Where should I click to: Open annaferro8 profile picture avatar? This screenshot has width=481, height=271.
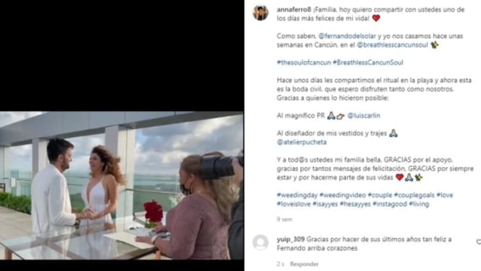(x=261, y=13)
